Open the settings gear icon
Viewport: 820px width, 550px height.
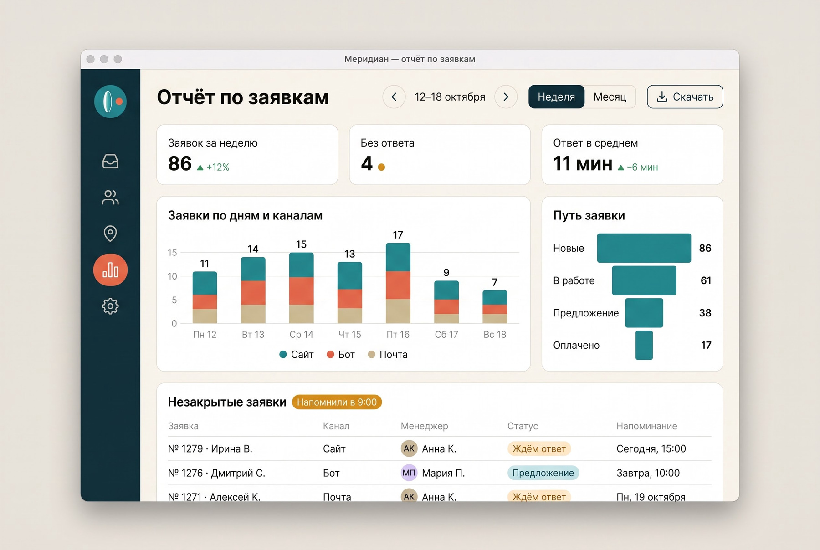point(110,306)
